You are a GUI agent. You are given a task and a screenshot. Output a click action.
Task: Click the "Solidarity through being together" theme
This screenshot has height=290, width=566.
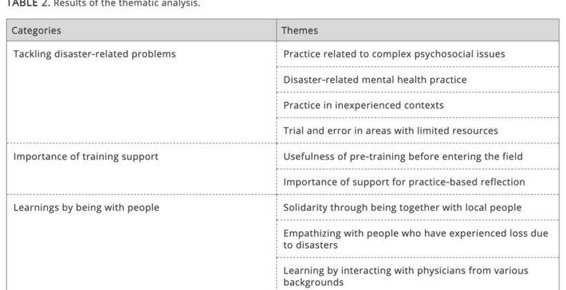(x=403, y=207)
